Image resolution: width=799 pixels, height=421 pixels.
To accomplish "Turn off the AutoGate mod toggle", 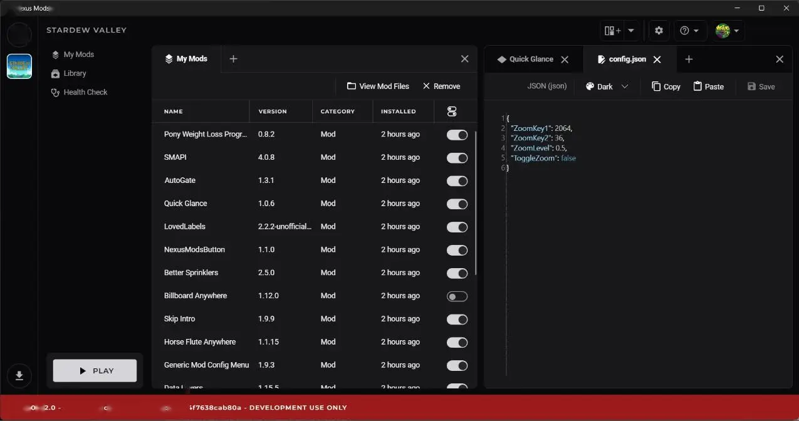I will 457,181.
